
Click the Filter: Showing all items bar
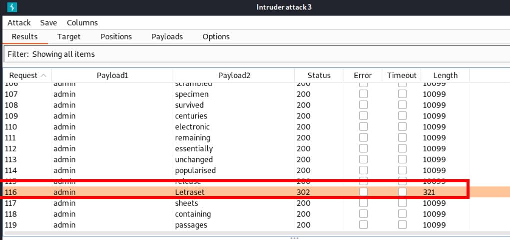(257, 54)
